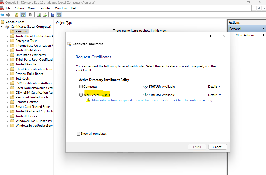Expand Smart Card Trusted Roots node
Viewport: 266px width, 175px height.
7,107
